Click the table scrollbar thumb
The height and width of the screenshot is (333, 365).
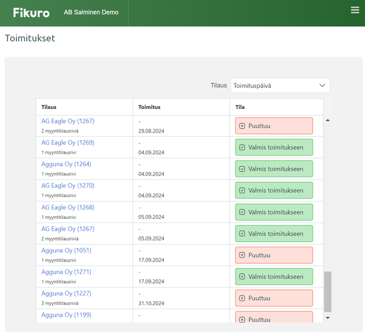(328, 290)
